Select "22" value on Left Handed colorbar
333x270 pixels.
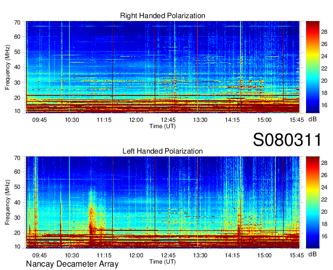pos(324,200)
